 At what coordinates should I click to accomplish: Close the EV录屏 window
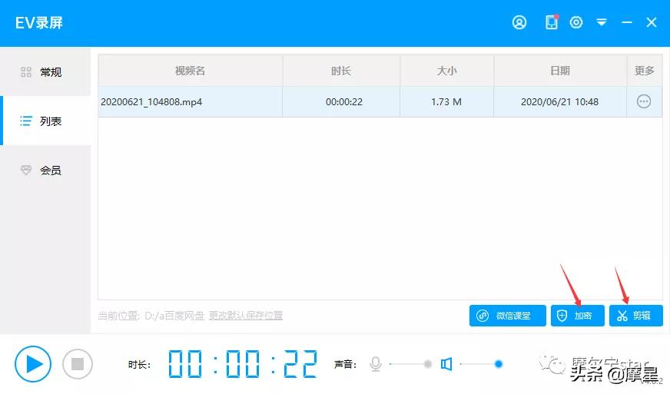pyautogui.click(x=652, y=22)
